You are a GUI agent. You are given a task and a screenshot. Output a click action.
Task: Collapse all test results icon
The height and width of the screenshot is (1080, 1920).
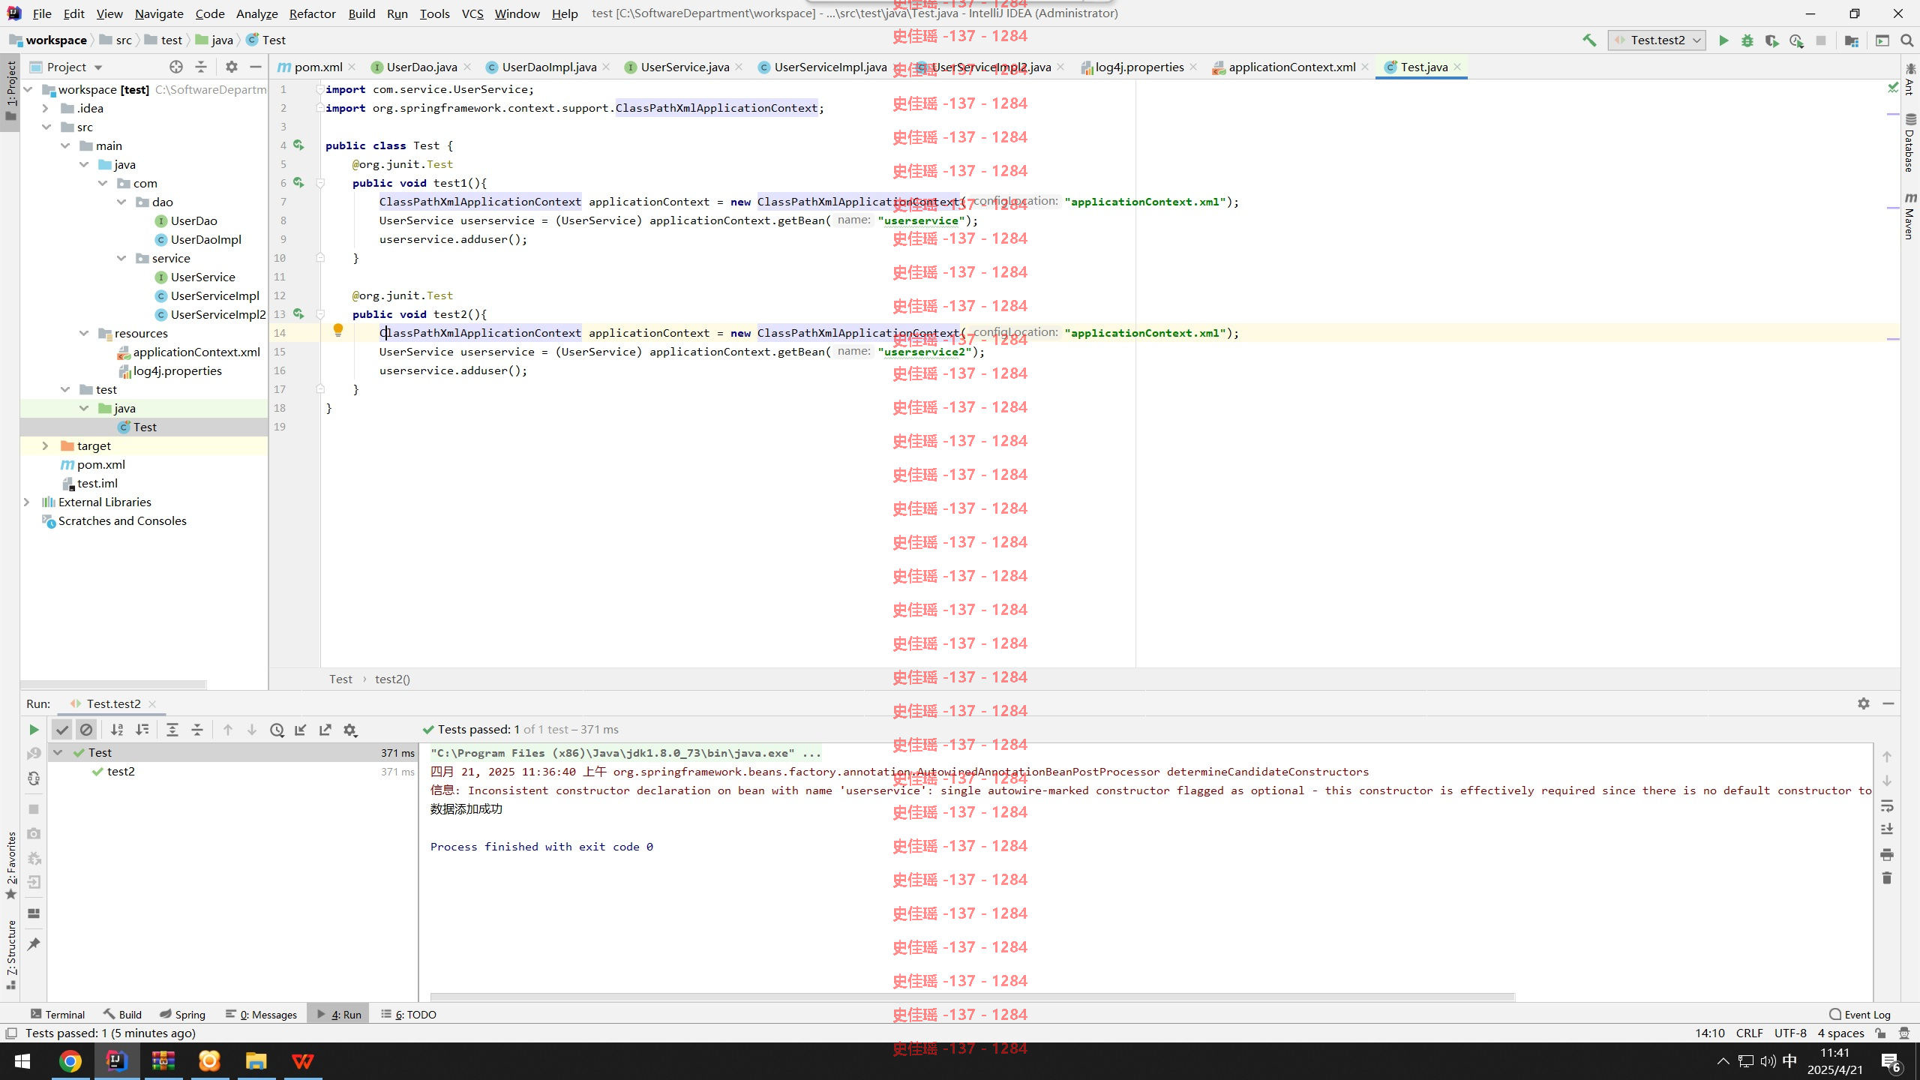(x=197, y=730)
